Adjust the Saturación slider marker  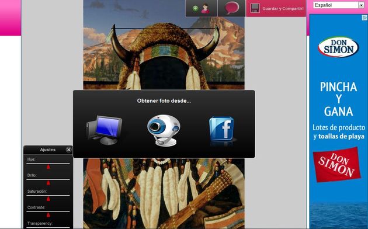(x=48, y=199)
